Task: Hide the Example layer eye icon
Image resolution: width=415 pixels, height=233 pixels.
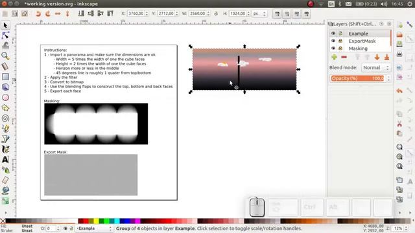Action: coord(333,33)
